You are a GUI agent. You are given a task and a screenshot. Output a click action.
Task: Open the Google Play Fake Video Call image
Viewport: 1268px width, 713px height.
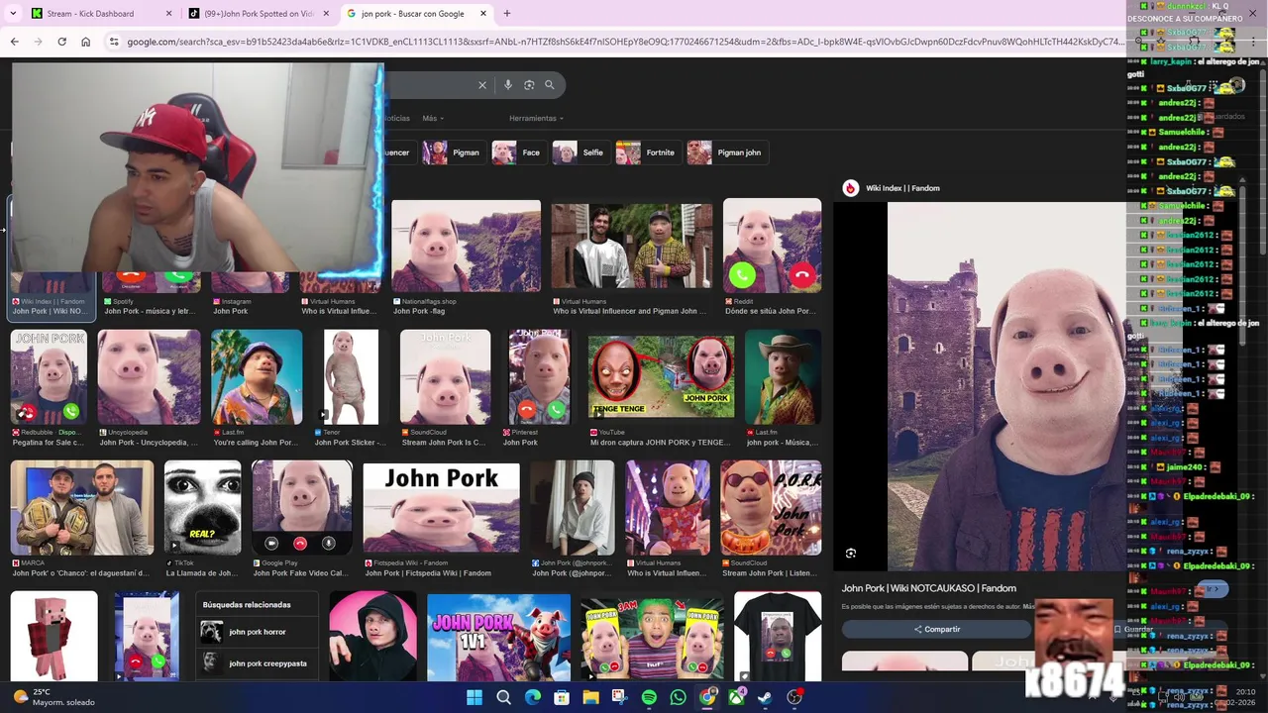301,508
